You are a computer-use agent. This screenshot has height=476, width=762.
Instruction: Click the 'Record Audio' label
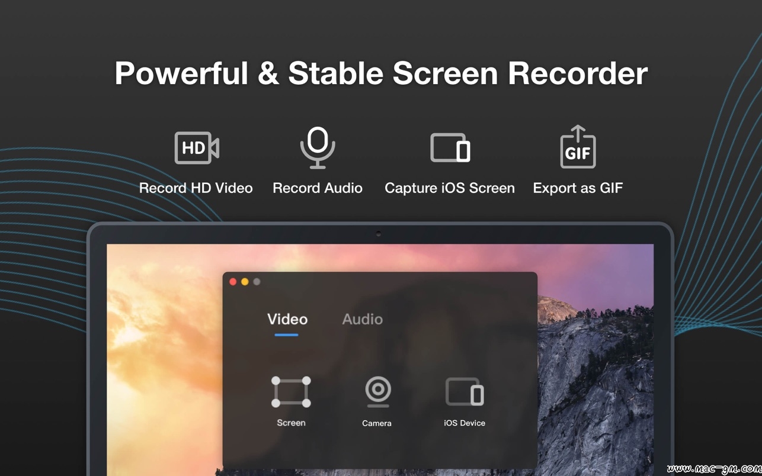(x=318, y=188)
